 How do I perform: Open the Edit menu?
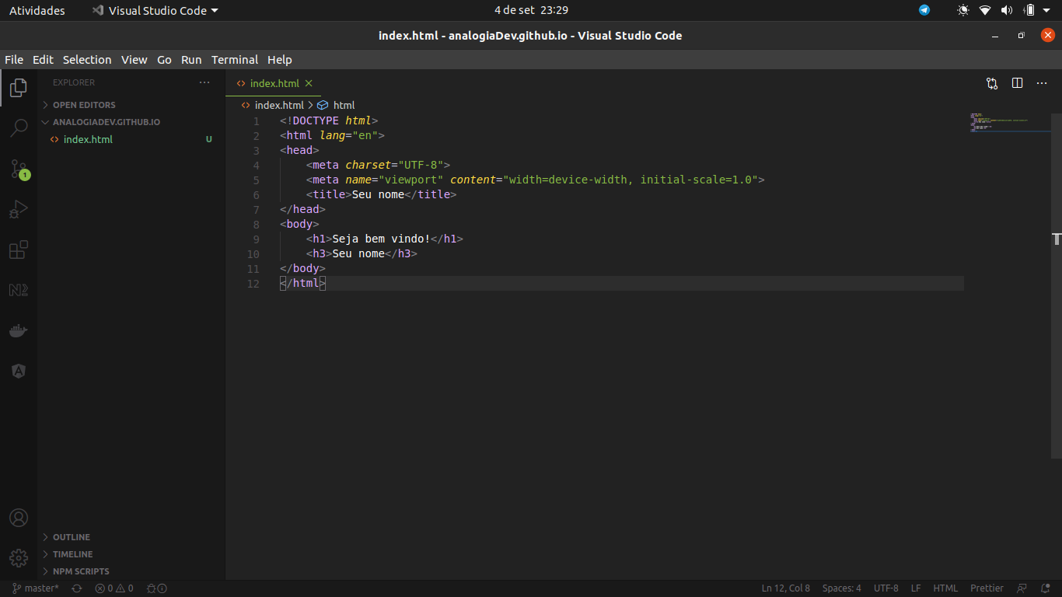click(43, 60)
